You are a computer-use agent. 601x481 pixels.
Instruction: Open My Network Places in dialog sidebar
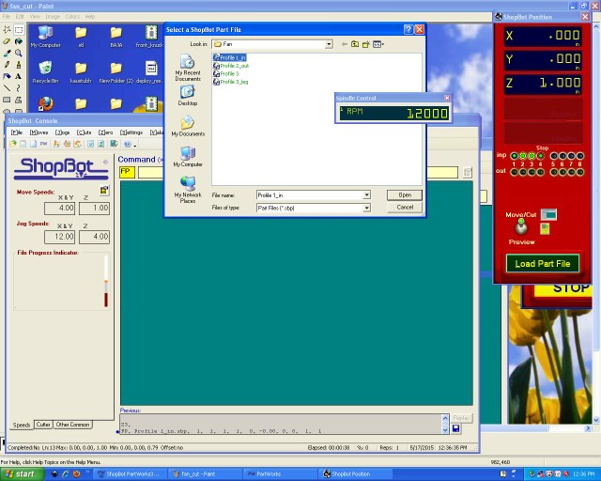188,190
